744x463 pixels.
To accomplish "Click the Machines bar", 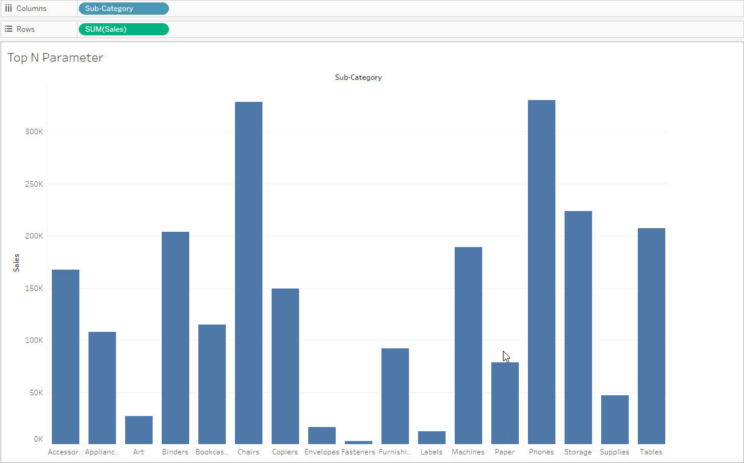I will (x=468, y=345).
